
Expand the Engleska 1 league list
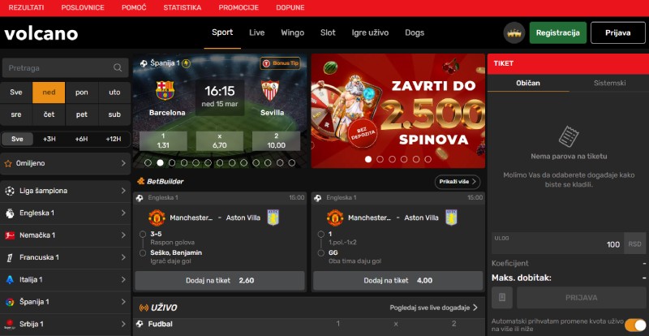pos(66,213)
